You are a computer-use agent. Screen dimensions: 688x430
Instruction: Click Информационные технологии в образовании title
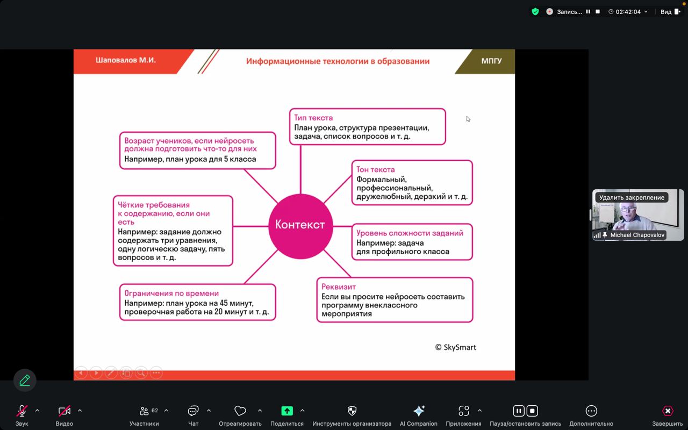pos(338,61)
